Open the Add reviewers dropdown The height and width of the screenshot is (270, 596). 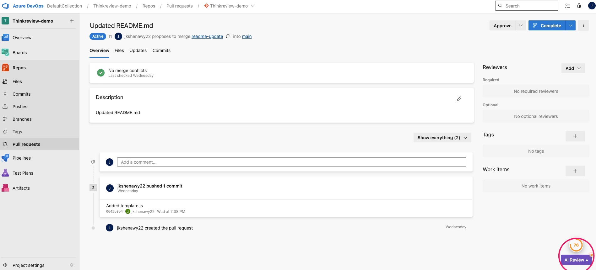573,68
